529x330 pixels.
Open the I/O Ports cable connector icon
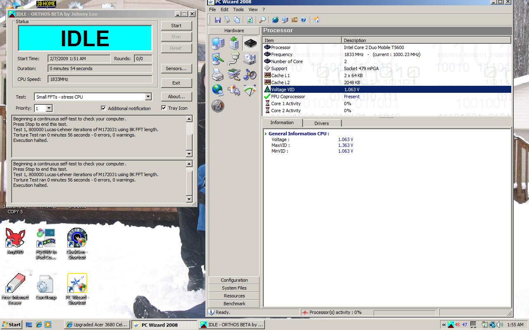tap(234, 59)
